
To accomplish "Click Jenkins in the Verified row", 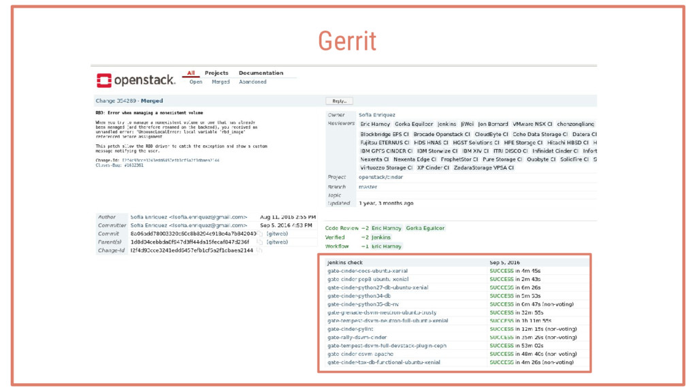I will point(381,238).
